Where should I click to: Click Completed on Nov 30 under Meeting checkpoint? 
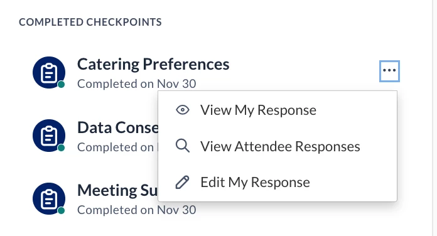[x=137, y=210]
